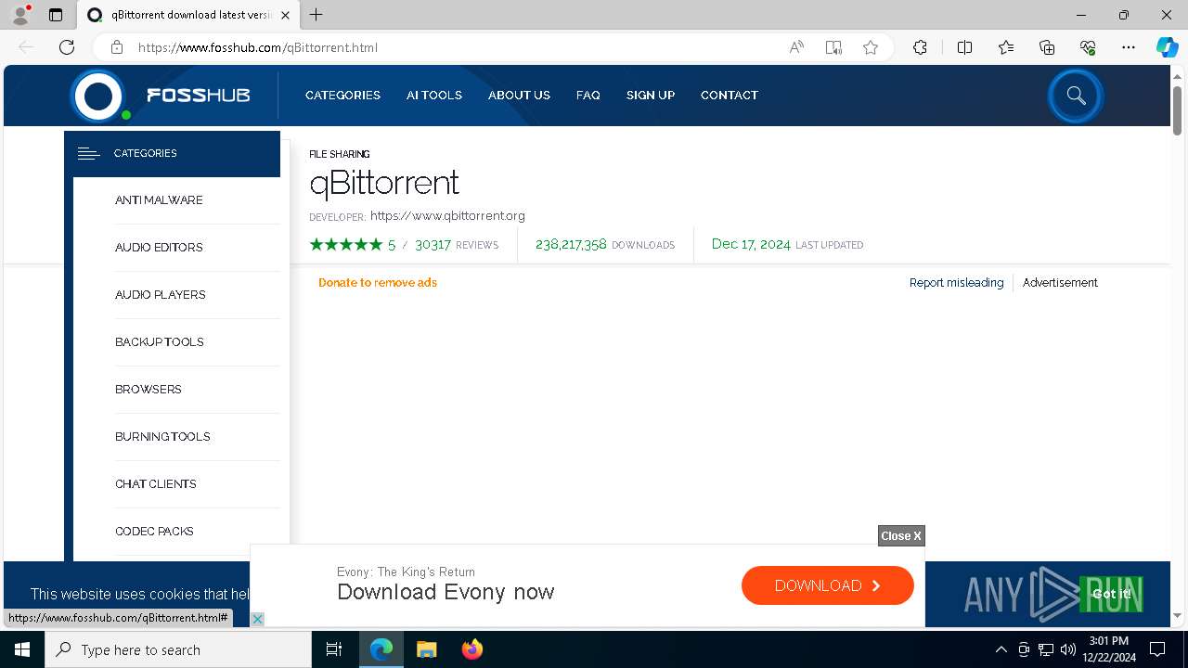Toggle Read aloud icon in address bar
This screenshot has height=668, width=1188.
click(796, 47)
